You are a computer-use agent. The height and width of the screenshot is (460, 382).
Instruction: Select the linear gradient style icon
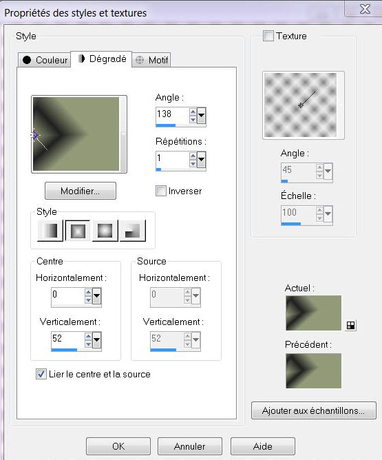pos(50,231)
